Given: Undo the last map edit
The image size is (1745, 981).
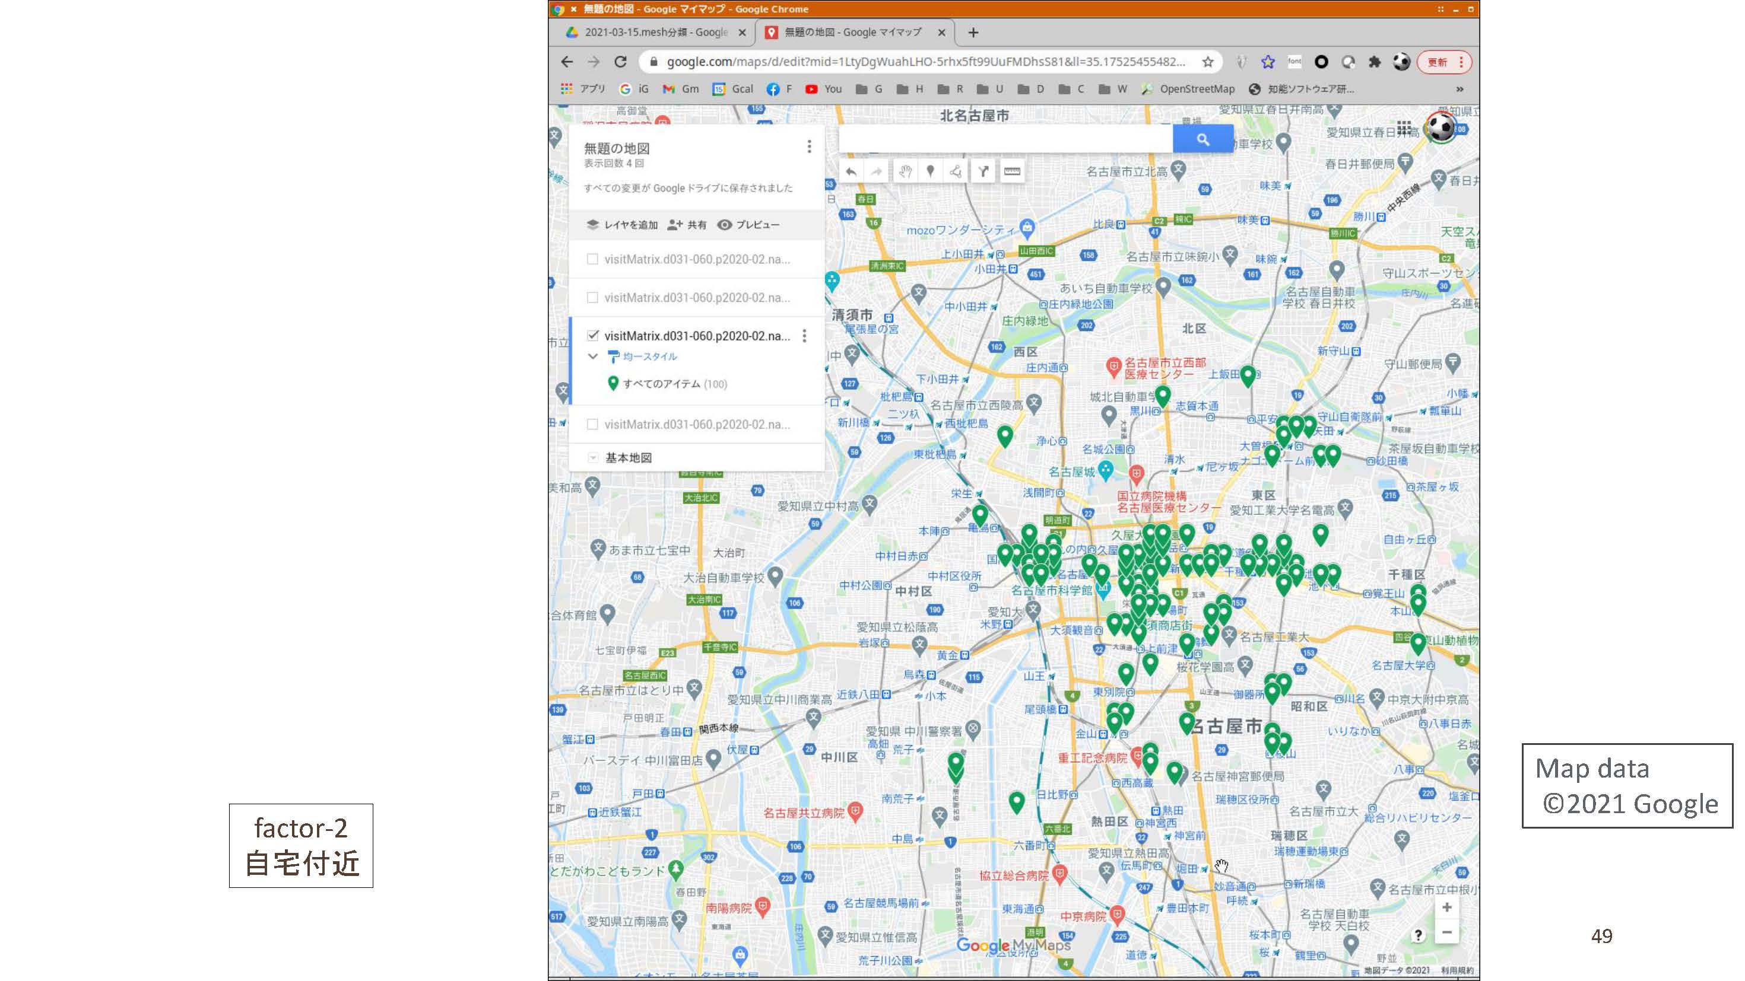Looking at the screenshot, I should [851, 172].
